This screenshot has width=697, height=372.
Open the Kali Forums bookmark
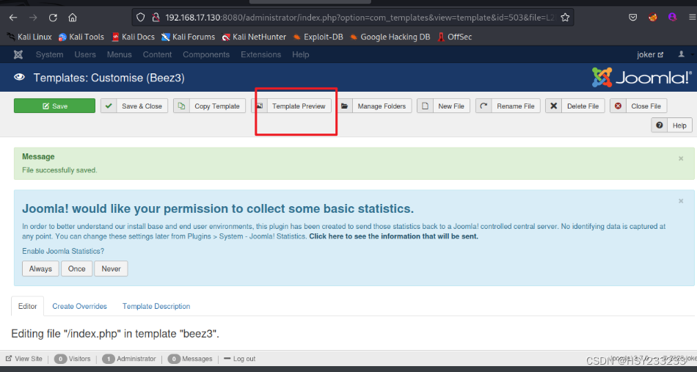(x=188, y=37)
